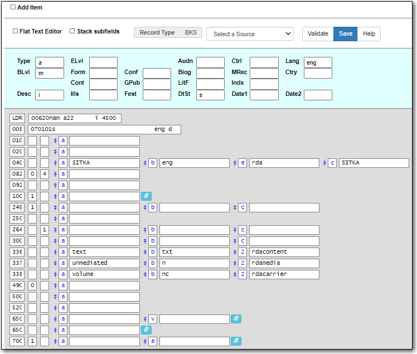Enable the Add Item checkbox
417x354 pixels.
click(13, 7)
